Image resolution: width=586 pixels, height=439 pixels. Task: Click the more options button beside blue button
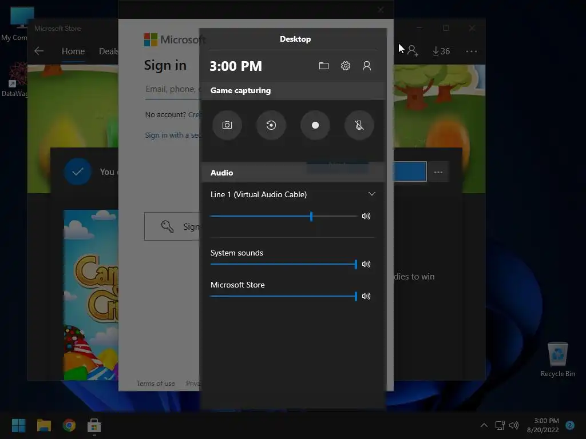pyautogui.click(x=438, y=172)
